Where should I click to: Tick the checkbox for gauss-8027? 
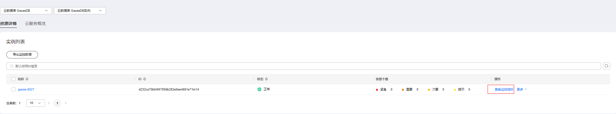[14, 89]
